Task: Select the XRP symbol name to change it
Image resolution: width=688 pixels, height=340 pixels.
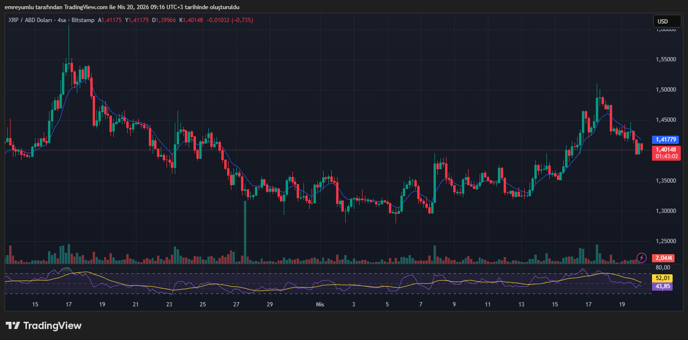Action: tap(13, 20)
